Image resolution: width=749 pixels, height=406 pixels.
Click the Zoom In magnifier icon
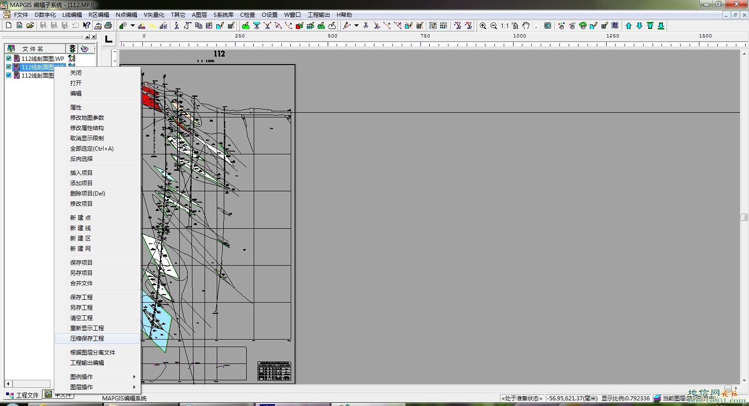point(483,26)
